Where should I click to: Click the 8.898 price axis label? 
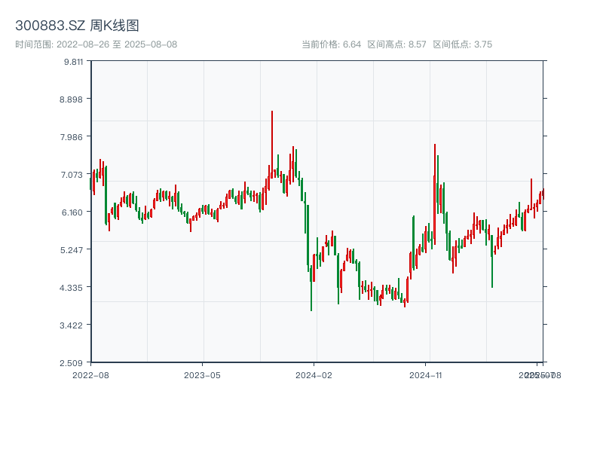(x=74, y=99)
